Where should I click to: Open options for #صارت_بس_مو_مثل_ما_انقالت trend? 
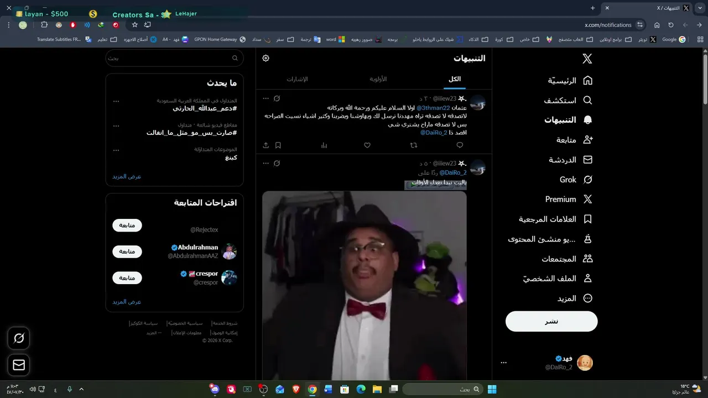[116, 125]
